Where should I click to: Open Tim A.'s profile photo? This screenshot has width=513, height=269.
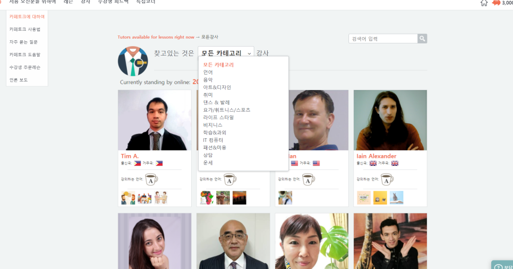[155, 120]
